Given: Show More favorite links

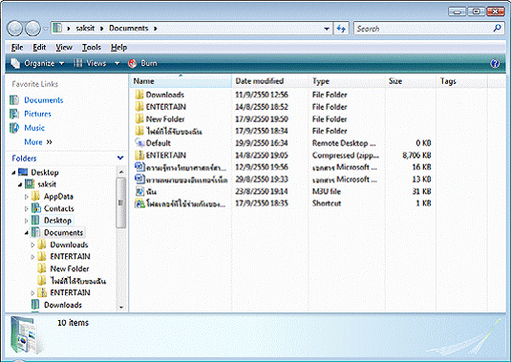Looking at the screenshot, I should (38, 142).
